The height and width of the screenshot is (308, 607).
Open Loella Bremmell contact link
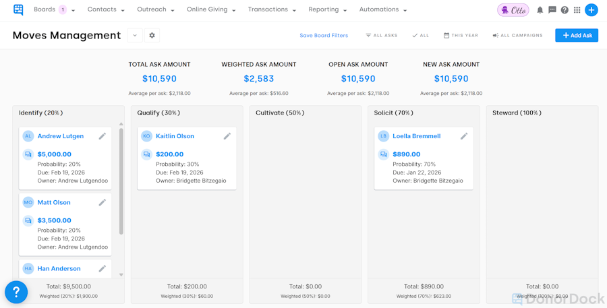click(x=417, y=136)
